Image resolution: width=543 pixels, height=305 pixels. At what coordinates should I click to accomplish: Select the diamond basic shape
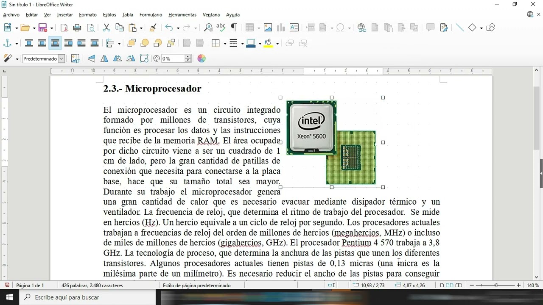click(x=472, y=28)
